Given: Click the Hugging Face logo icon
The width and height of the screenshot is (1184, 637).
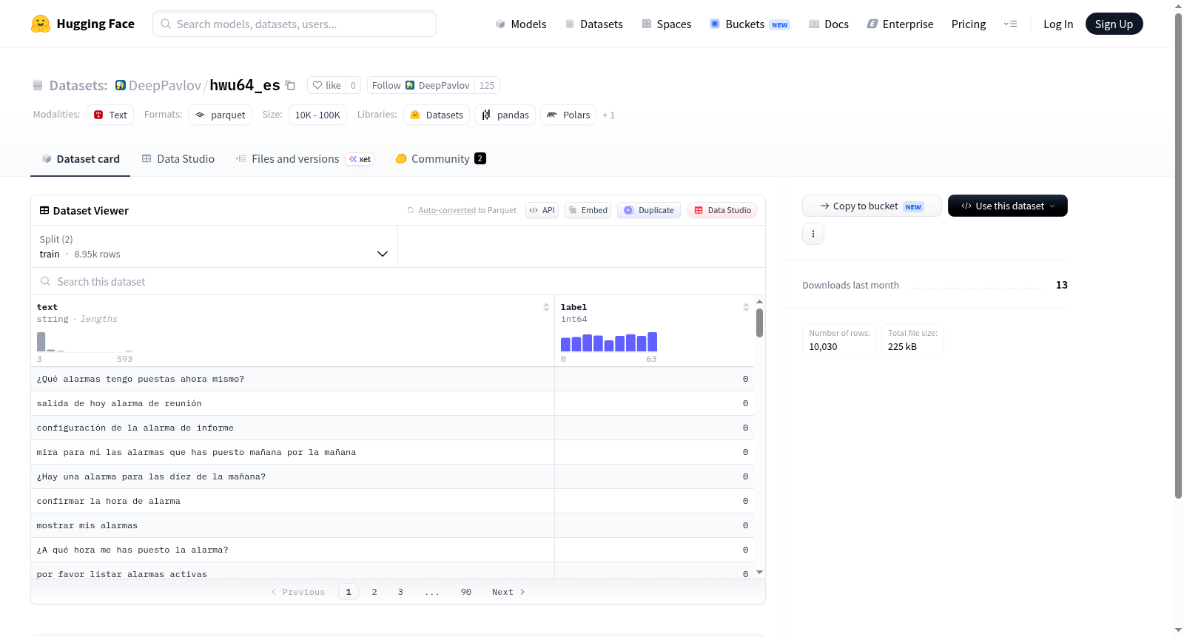Looking at the screenshot, I should pos(41,24).
